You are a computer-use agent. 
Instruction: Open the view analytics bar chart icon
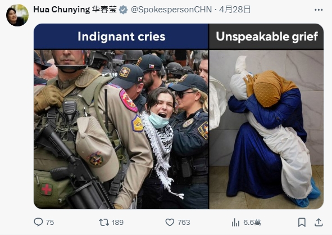point(235,223)
